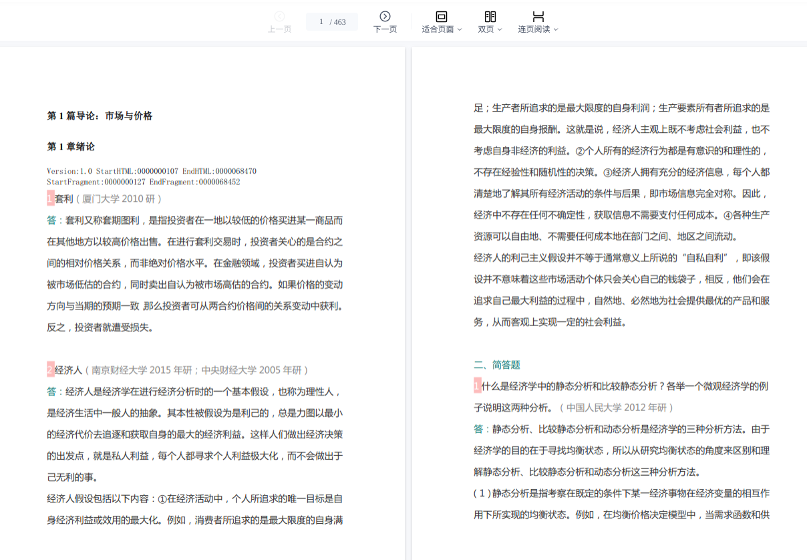
Task: Select the highlighted number 1 before 套利
Action: [51, 198]
